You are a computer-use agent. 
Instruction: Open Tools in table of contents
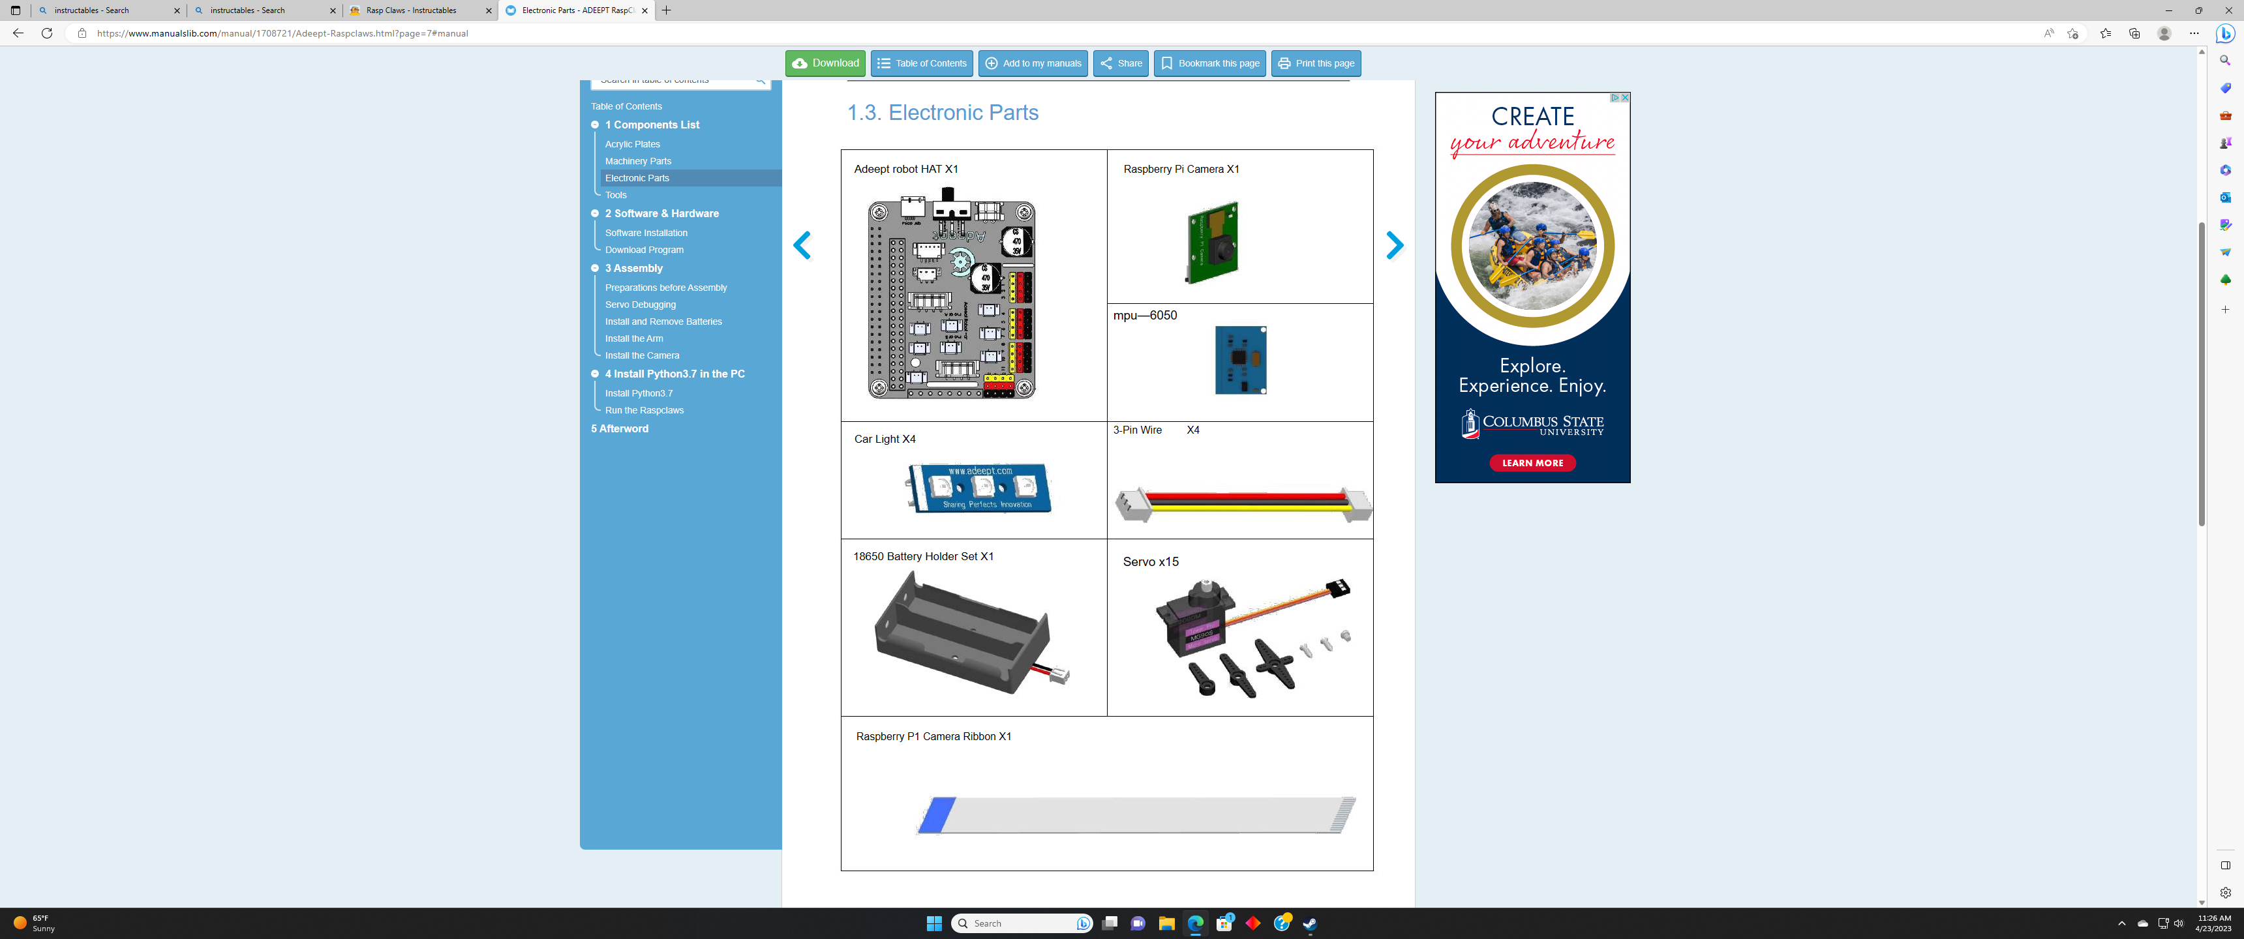click(616, 195)
